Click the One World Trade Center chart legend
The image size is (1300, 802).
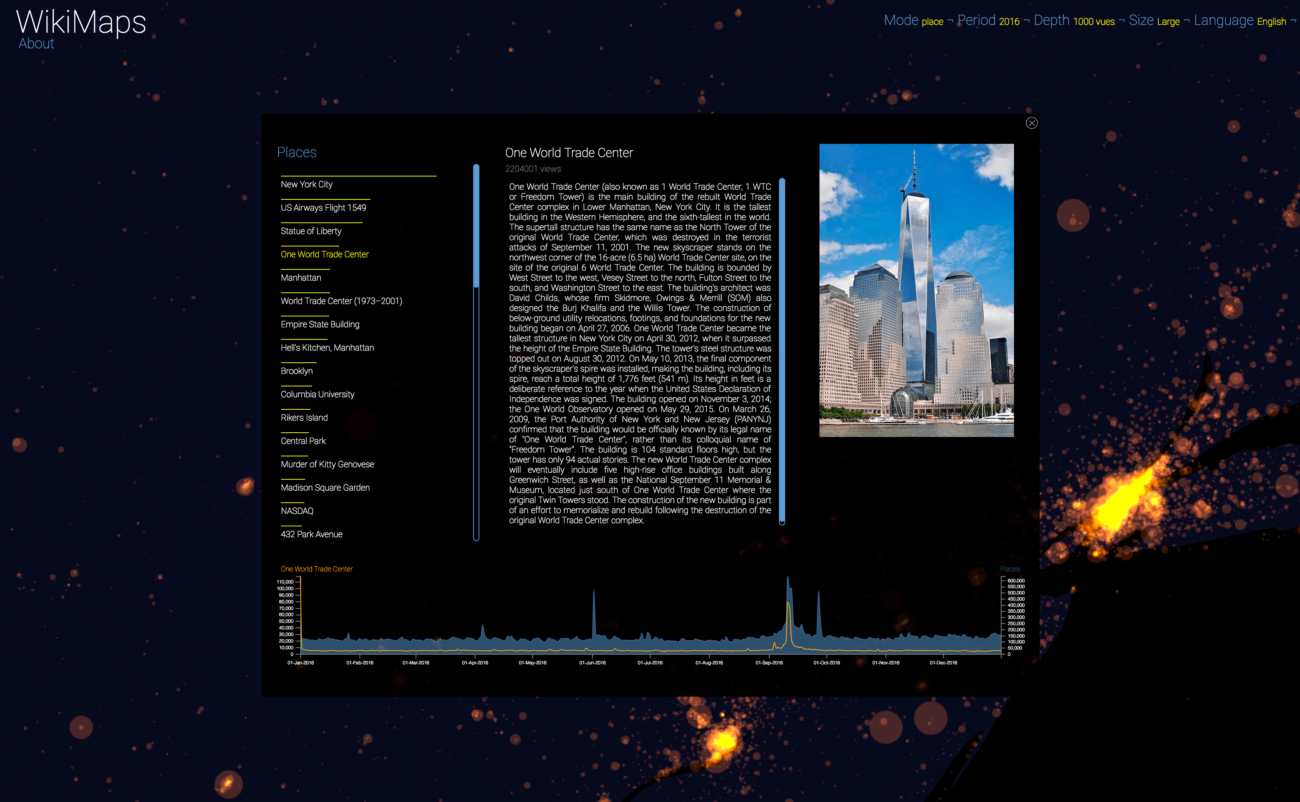(316, 569)
